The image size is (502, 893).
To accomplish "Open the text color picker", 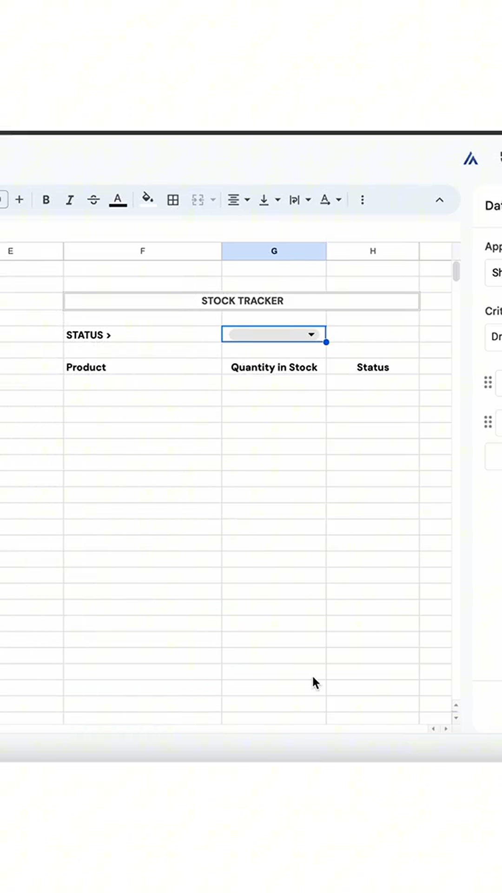I will [x=118, y=200].
